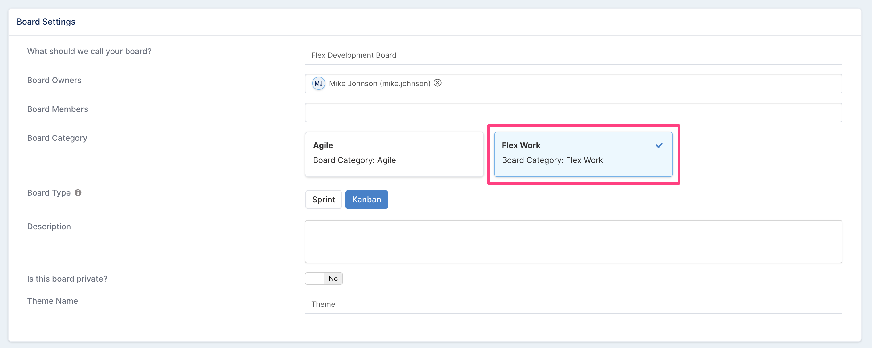
Task: Click the Board Type info icon
Action: (x=78, y=192)
